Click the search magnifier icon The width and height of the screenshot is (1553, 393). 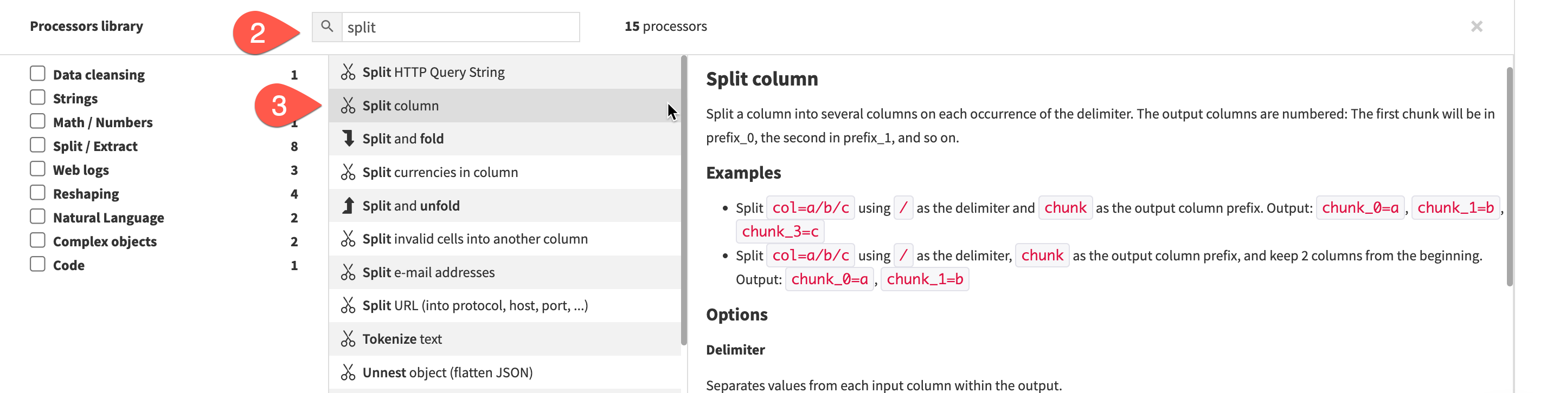(327, 27)
